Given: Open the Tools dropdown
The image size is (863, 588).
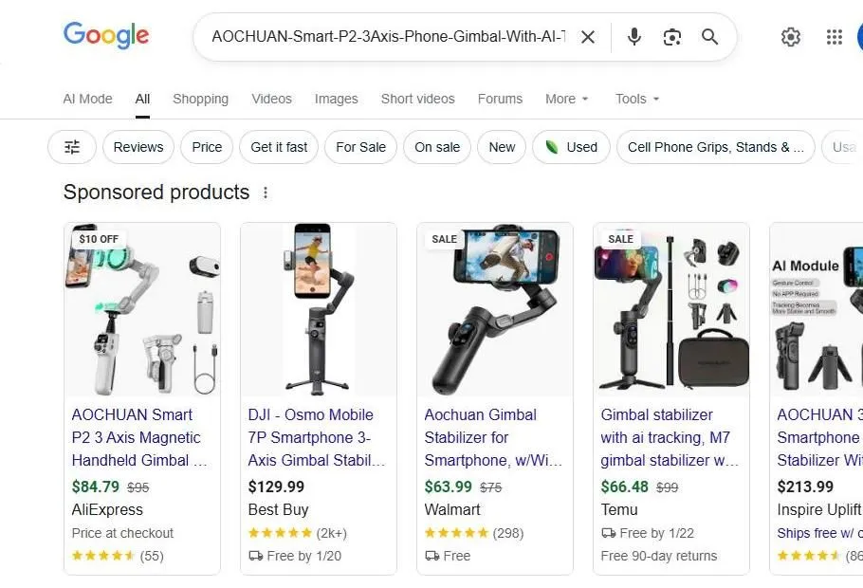Looking at the screenshot, I should click(636, 99).
